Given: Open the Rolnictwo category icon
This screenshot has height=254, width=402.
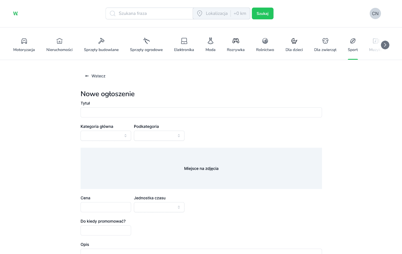Looking at the screenshot, I should [265, 41].
